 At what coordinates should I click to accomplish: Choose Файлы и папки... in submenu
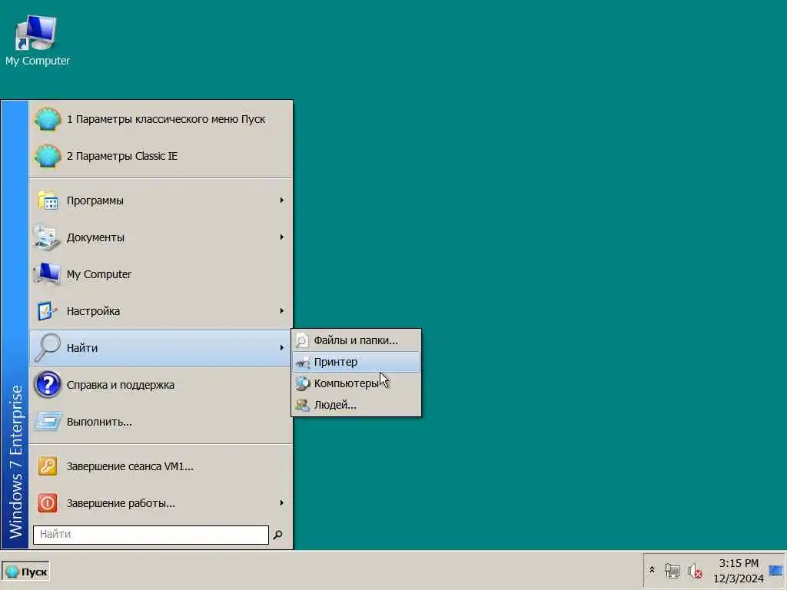357,340
